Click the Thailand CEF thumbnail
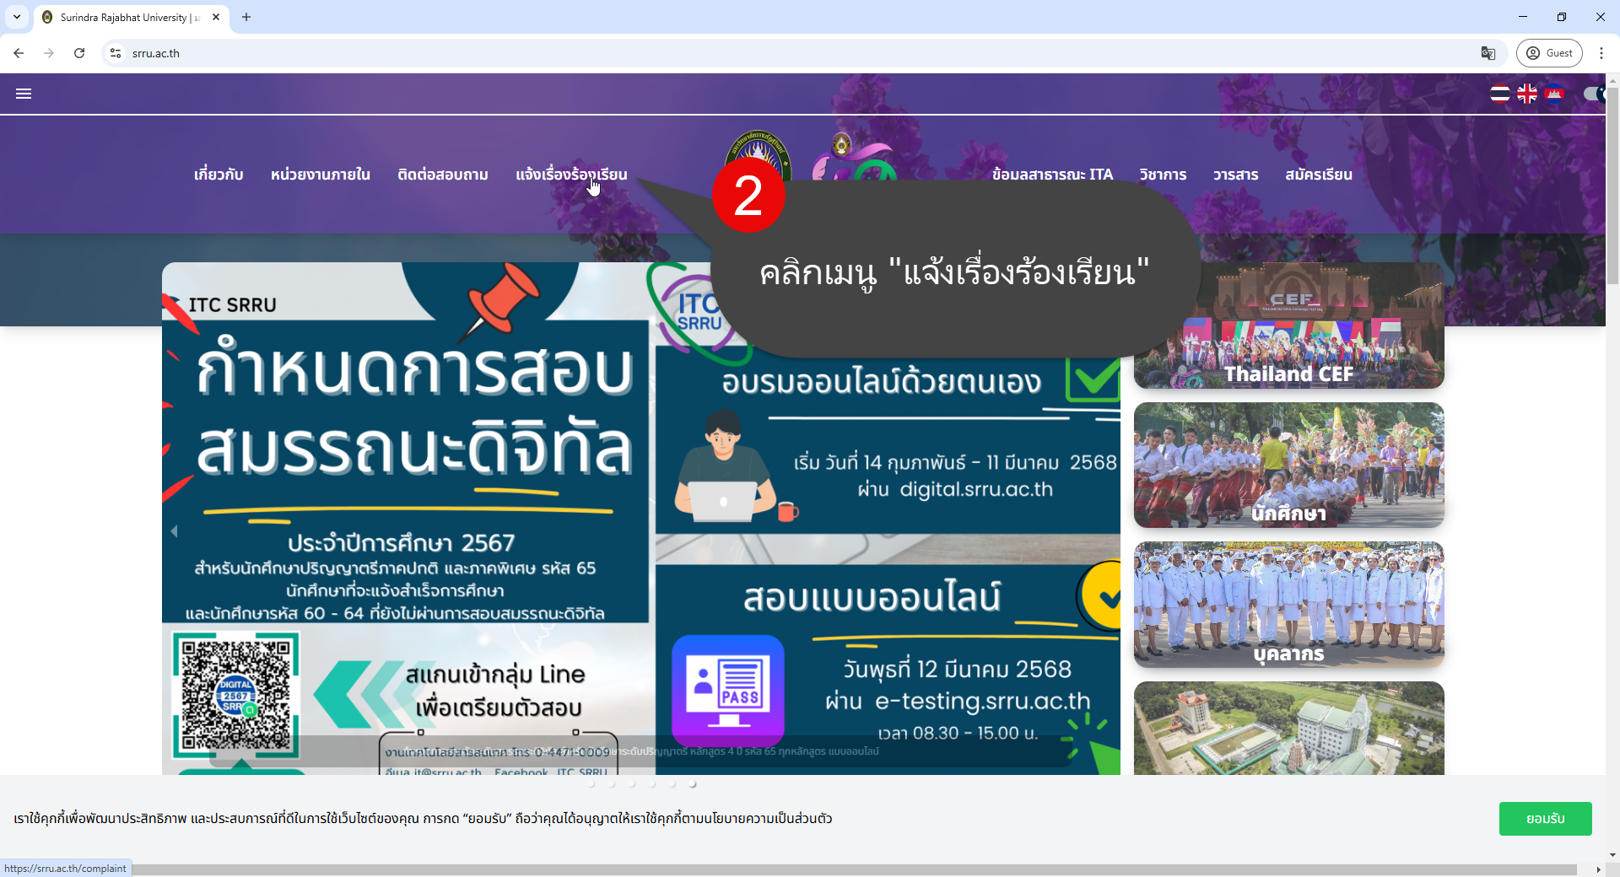 tap(1288, 326)
